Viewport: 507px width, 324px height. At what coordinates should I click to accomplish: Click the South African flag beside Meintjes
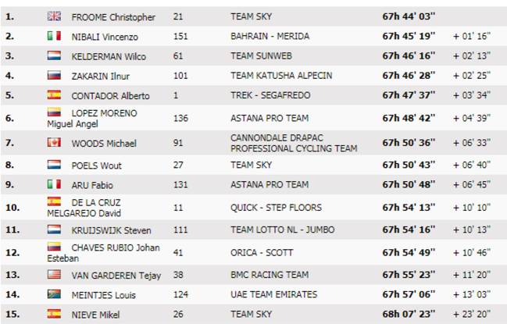(x=54, y=294)
